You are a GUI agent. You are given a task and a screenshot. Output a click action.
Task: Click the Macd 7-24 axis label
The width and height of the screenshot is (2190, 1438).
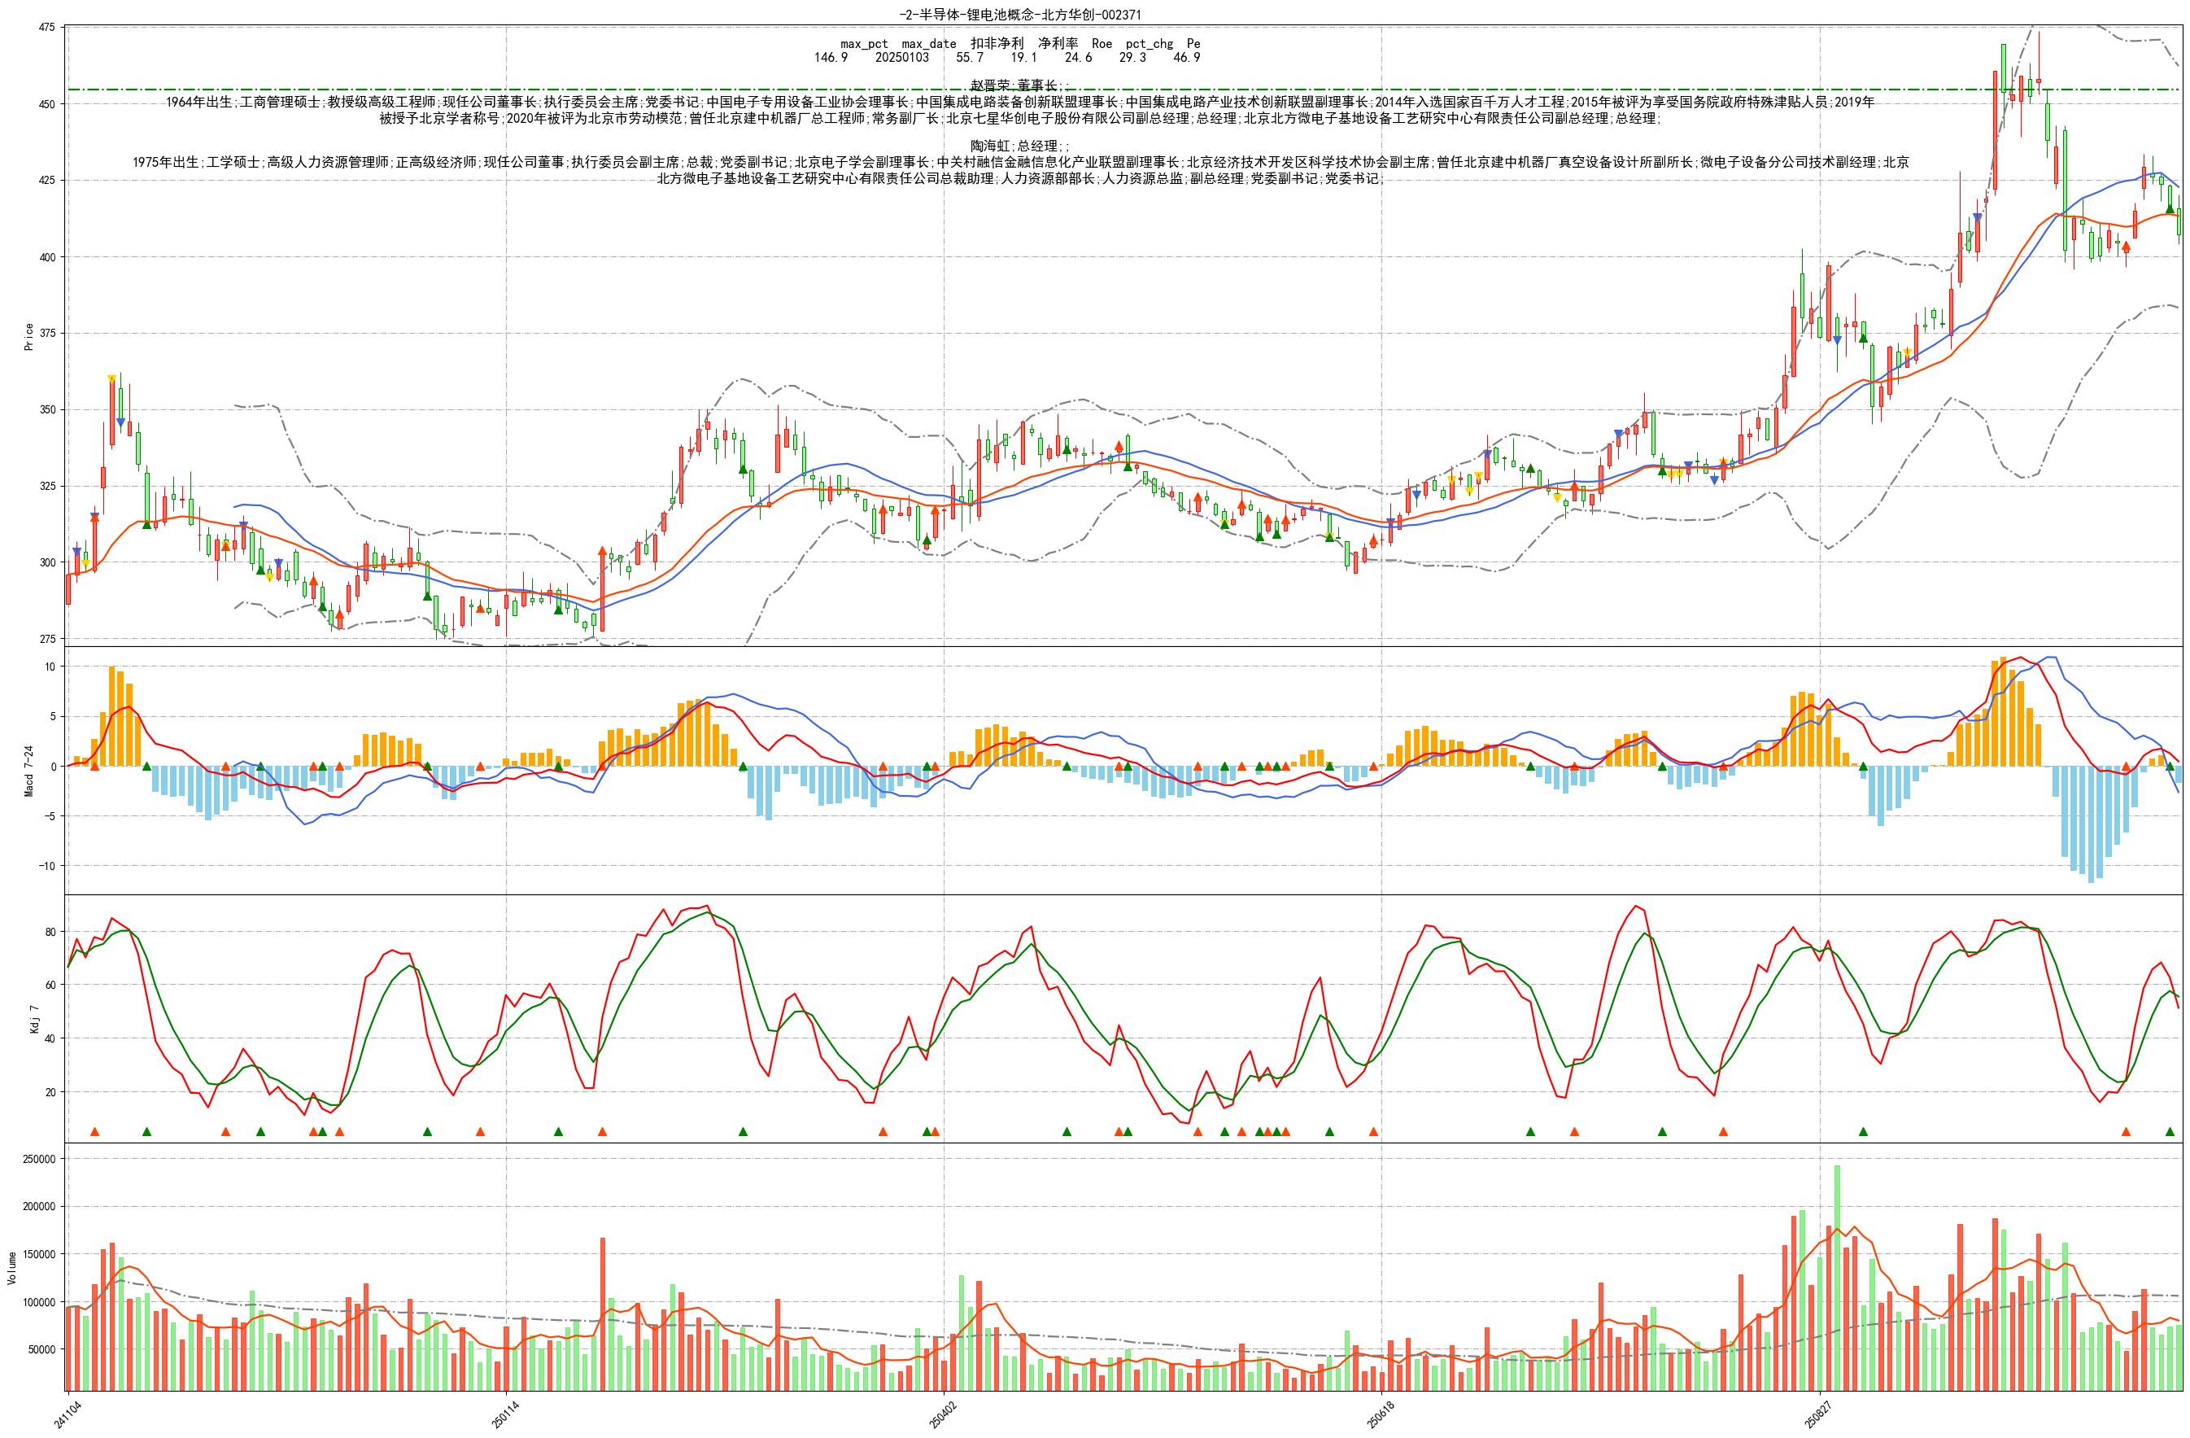click(29, 771)
